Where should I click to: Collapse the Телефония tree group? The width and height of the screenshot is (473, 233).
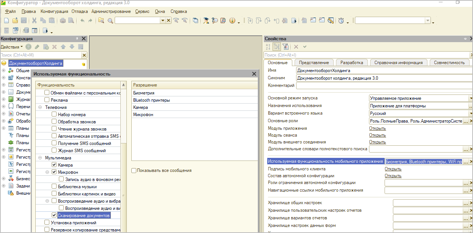pyautogui.click(x=40, y=107)
